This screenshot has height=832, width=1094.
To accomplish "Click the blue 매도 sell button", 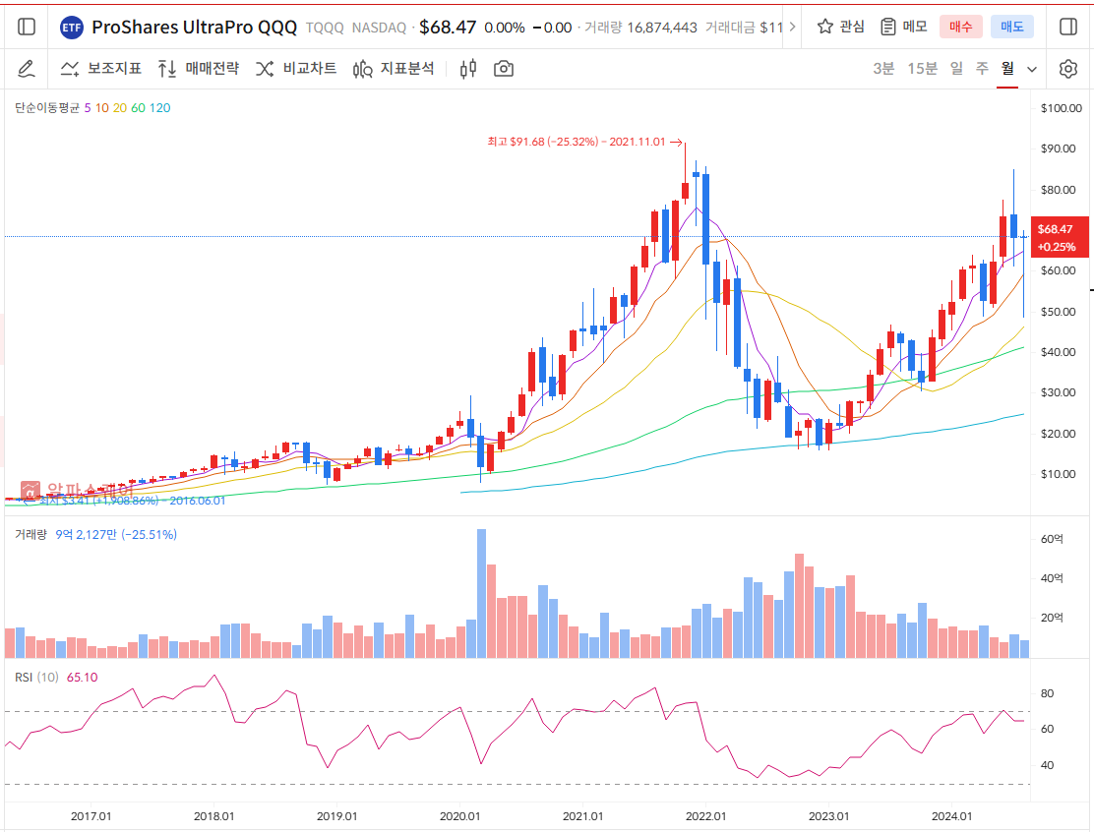I will coord(1011,27).
